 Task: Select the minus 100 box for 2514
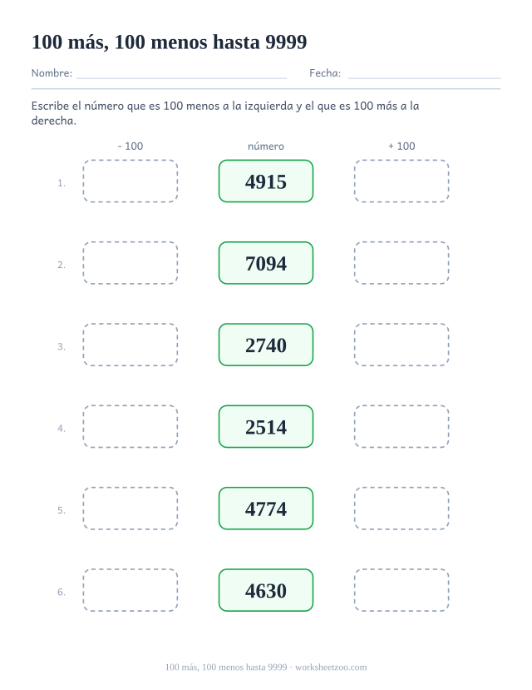[x=131, y=426]
